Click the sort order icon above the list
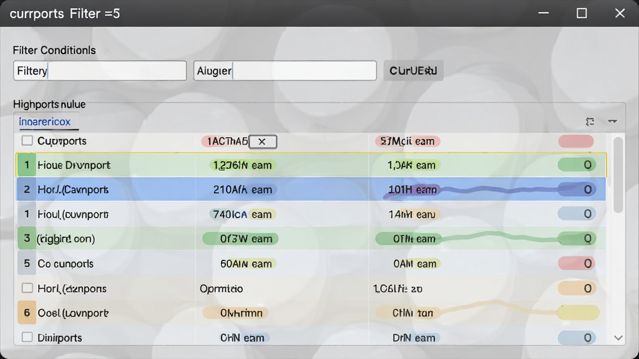 [590, 122]
